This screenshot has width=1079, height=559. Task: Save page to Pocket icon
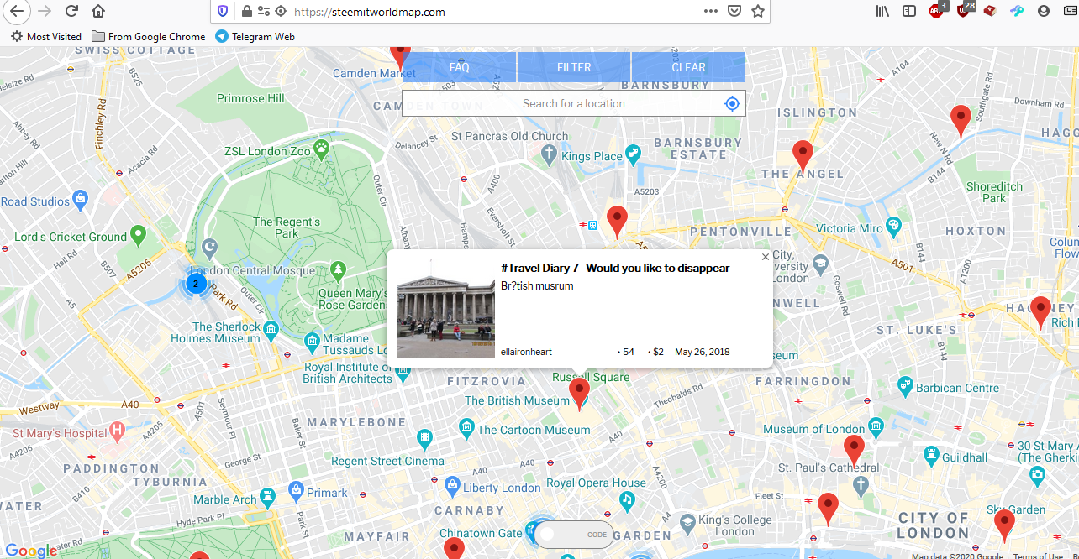click(x=734, y=12)
